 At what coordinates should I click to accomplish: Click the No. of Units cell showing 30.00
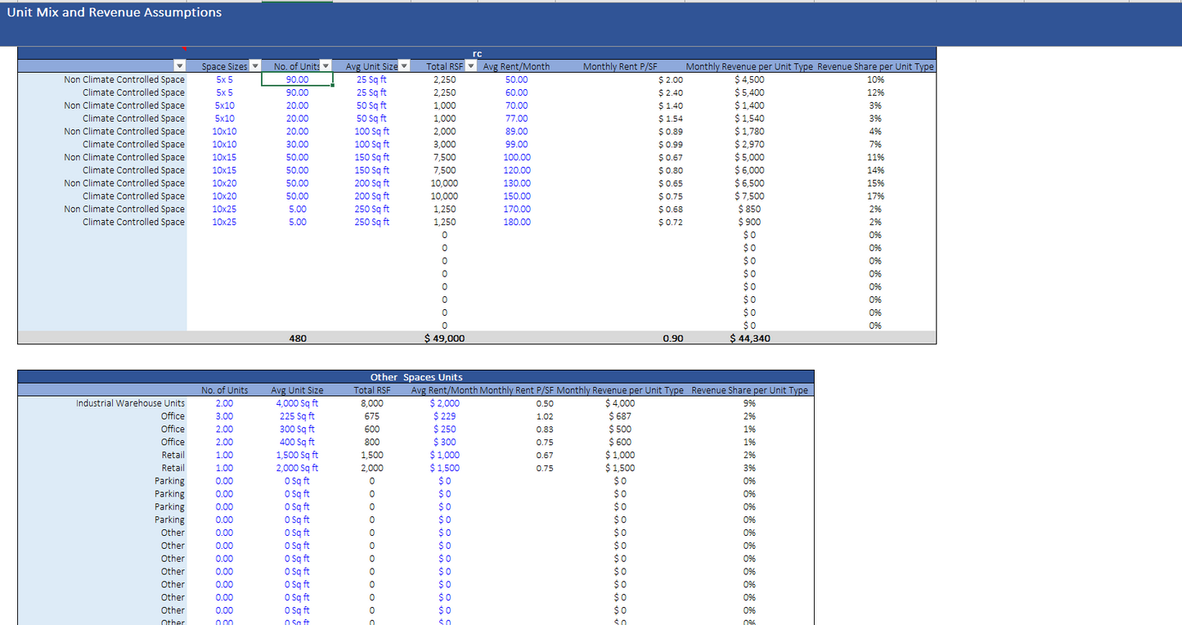tap(297, 144)
